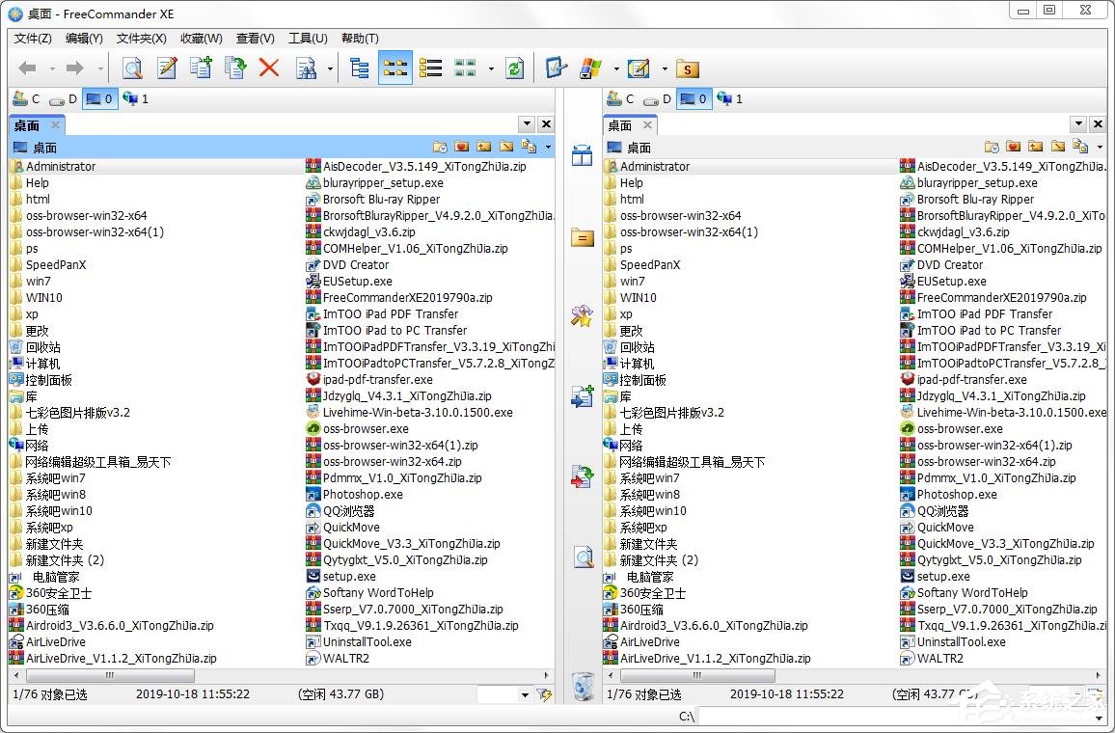Viewport: 1115px width, 733px height.
Task: Click the recycle bin icon in middle strip
Action: pos(583,686)
